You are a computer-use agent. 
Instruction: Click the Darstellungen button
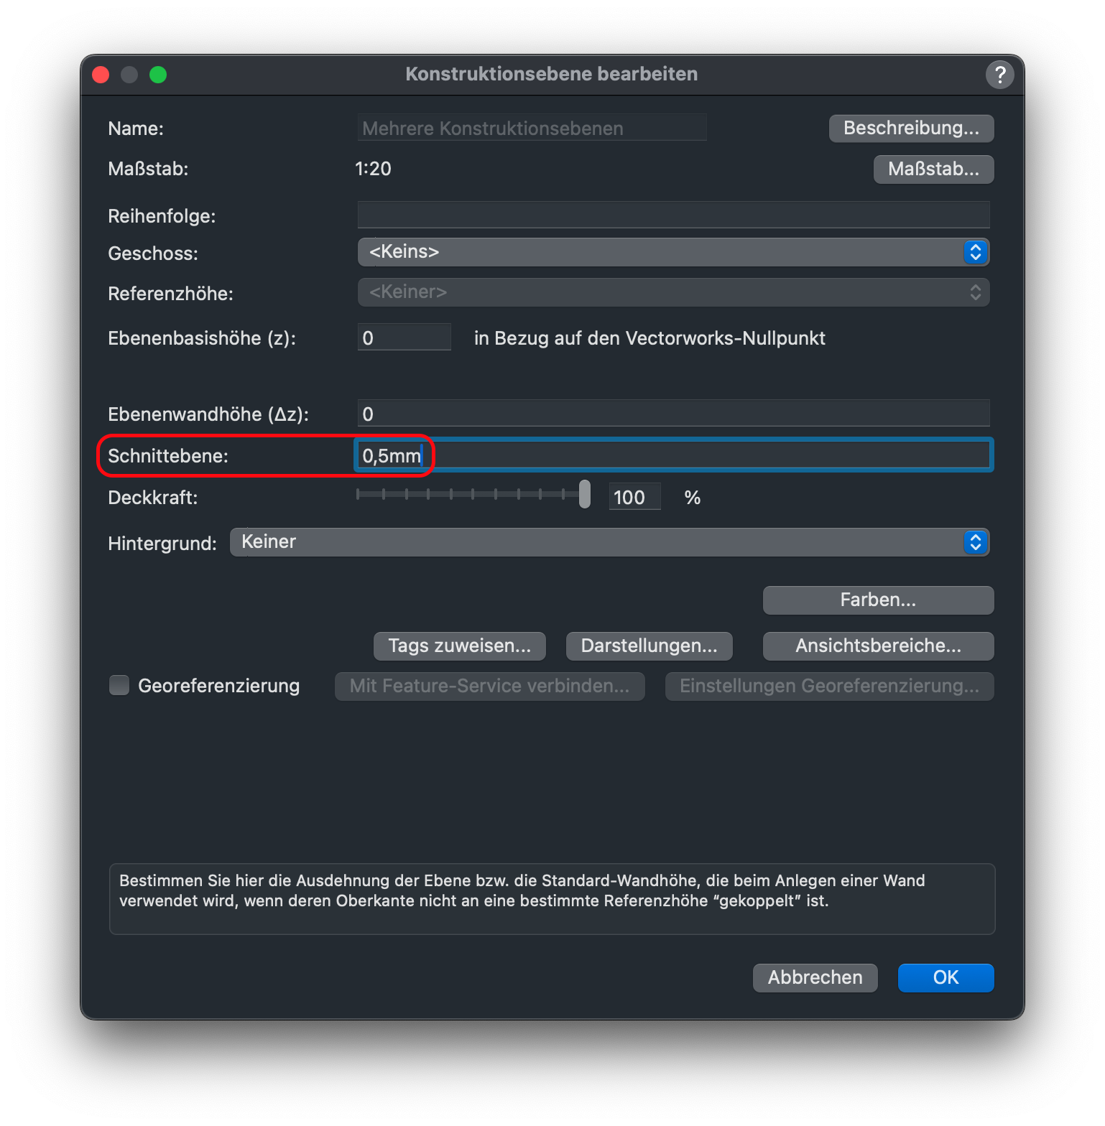649,646
